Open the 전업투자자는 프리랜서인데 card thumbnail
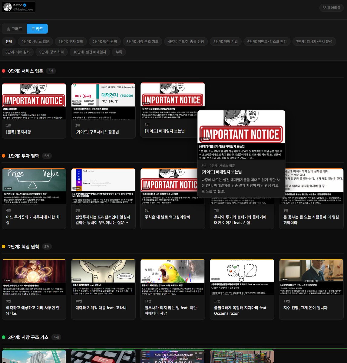347x363 pixels. coord(103,186)
